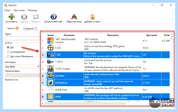This screenshot has width=178, height=112.
Task: Click 'An ACME client for the .NET platform'
Action: click(113, 90)
